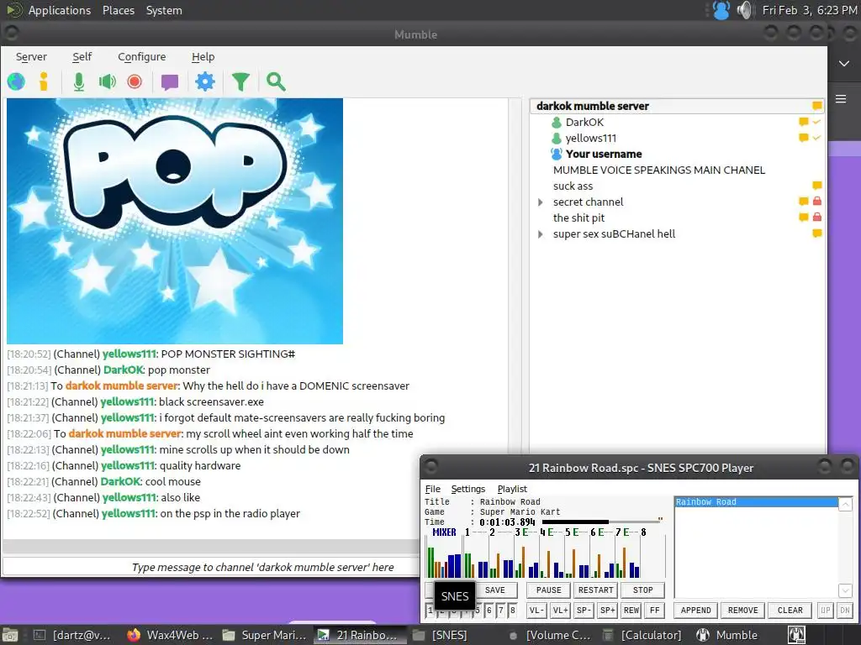This screenshot has width=861, height=645.
Task: Open the Server menu in Mumble
Action: click(31, 56)
